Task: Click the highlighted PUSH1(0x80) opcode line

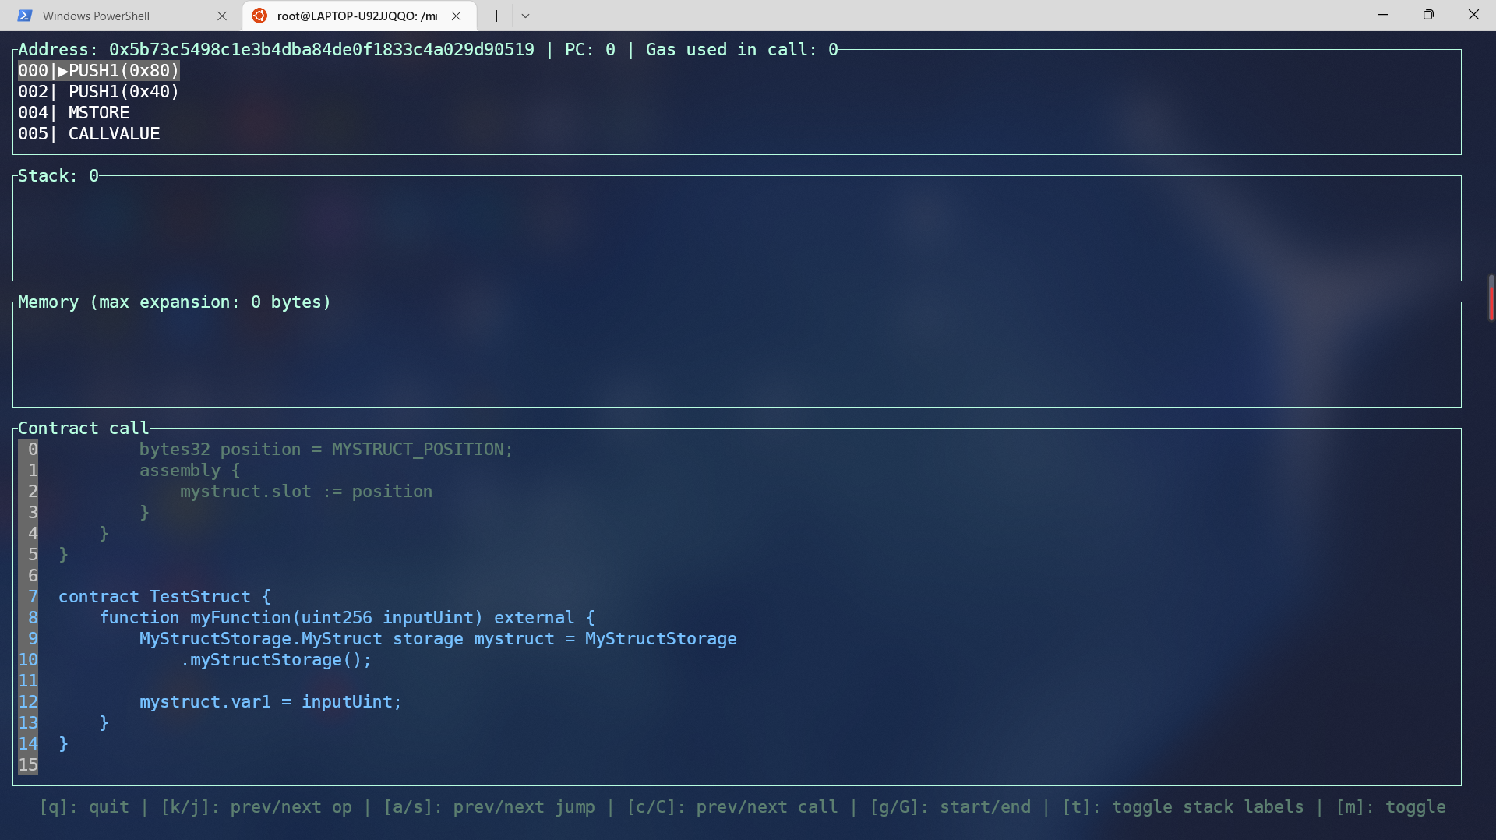Action: coord(99,71)
